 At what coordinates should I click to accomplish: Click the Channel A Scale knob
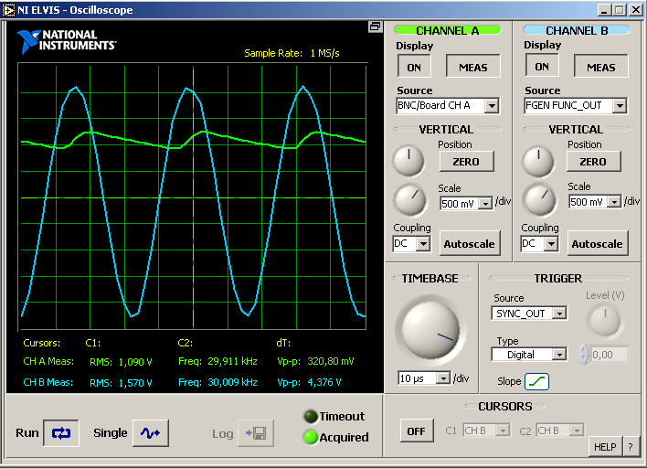point(410,200)
